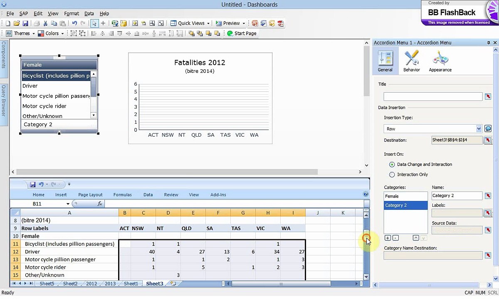Add a category with plus button
This screenshot has width=499, height=299.
coord(388,238)
